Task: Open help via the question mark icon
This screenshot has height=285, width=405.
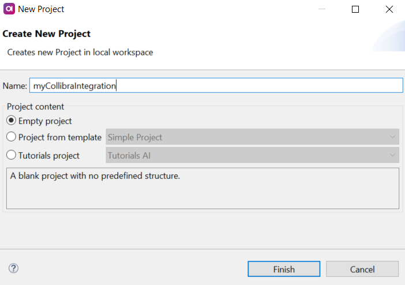Action: tap(14, 268)
